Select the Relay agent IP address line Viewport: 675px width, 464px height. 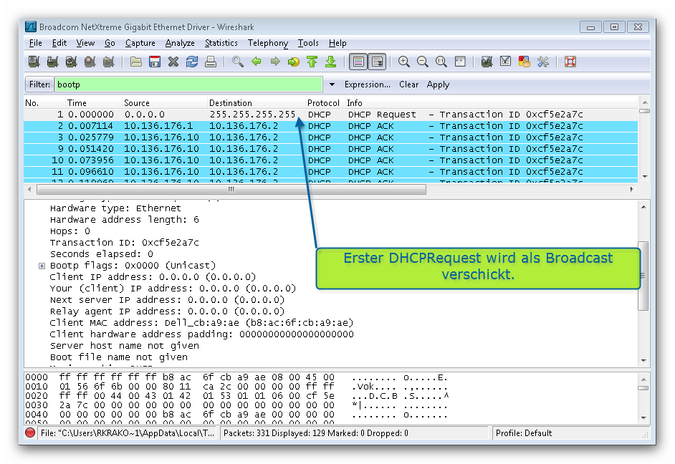coord(167,311)
